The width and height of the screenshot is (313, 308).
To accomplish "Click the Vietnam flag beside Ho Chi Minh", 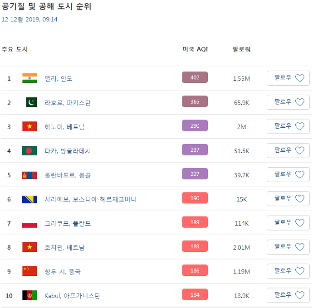I will tap(29, 247).
